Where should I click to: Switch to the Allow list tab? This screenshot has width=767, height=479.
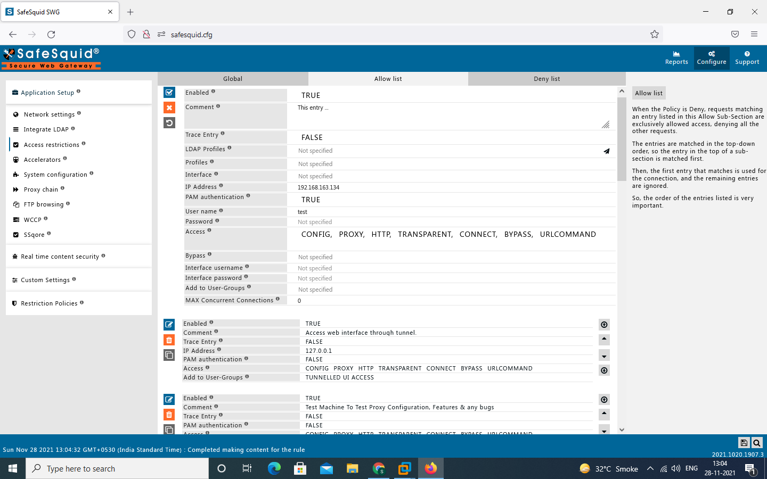(388, 79)
